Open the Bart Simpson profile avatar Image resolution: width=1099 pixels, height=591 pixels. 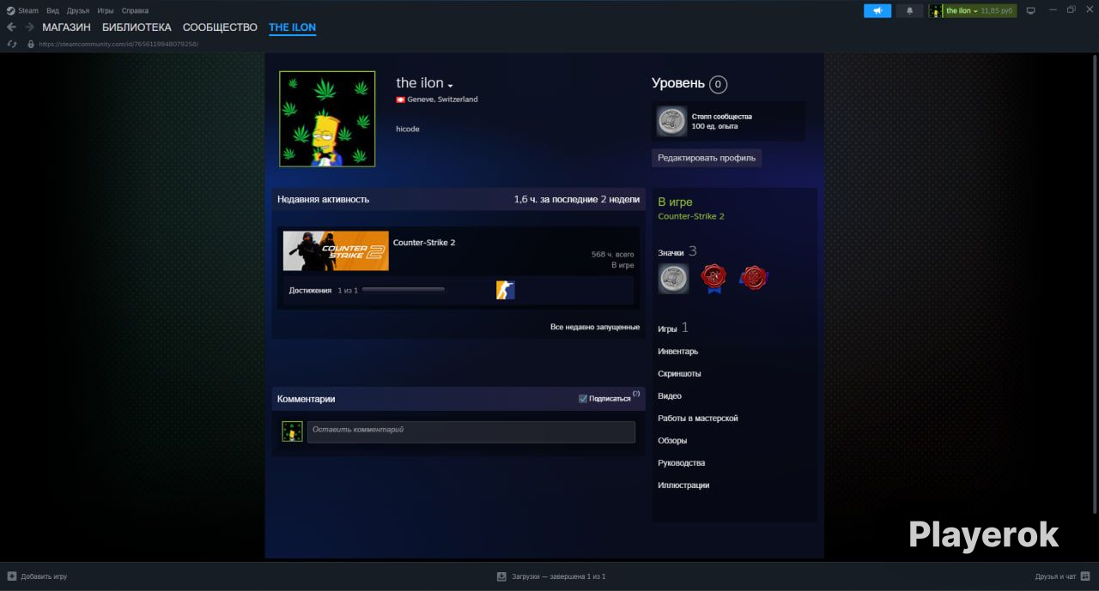327,118
